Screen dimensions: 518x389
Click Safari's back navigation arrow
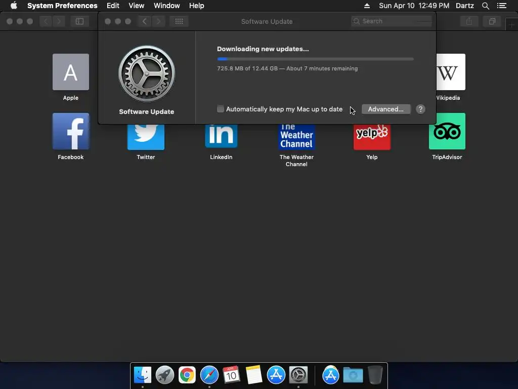coord(46,21)
